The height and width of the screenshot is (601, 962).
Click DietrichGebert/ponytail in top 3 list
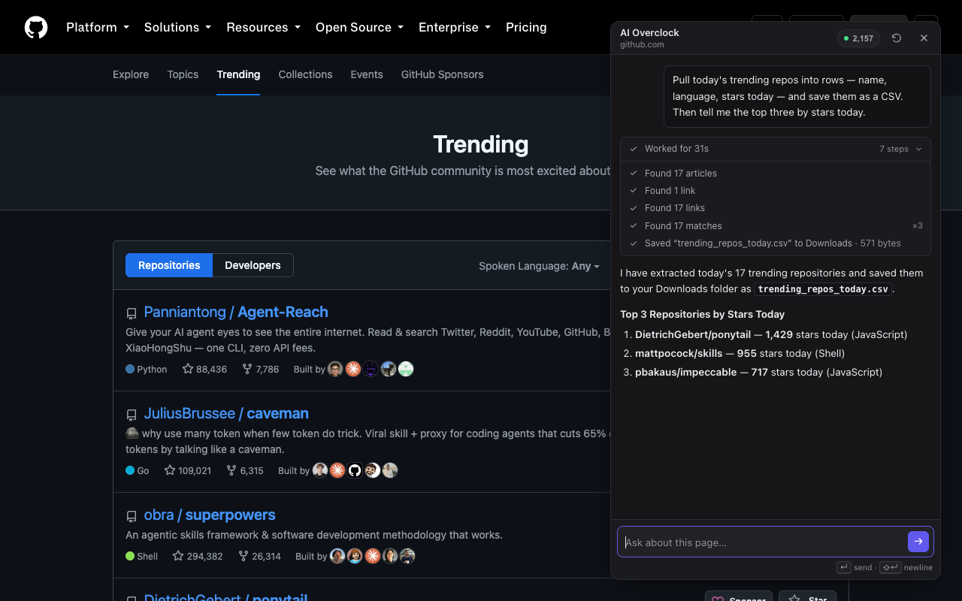tap(693, 334)
